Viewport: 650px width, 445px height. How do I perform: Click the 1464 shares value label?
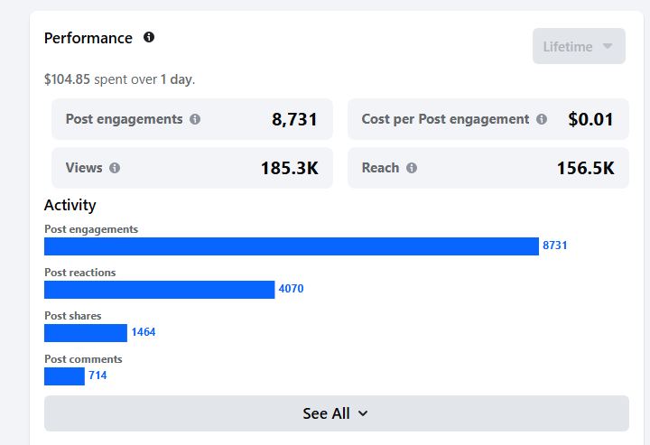[144, 332]
